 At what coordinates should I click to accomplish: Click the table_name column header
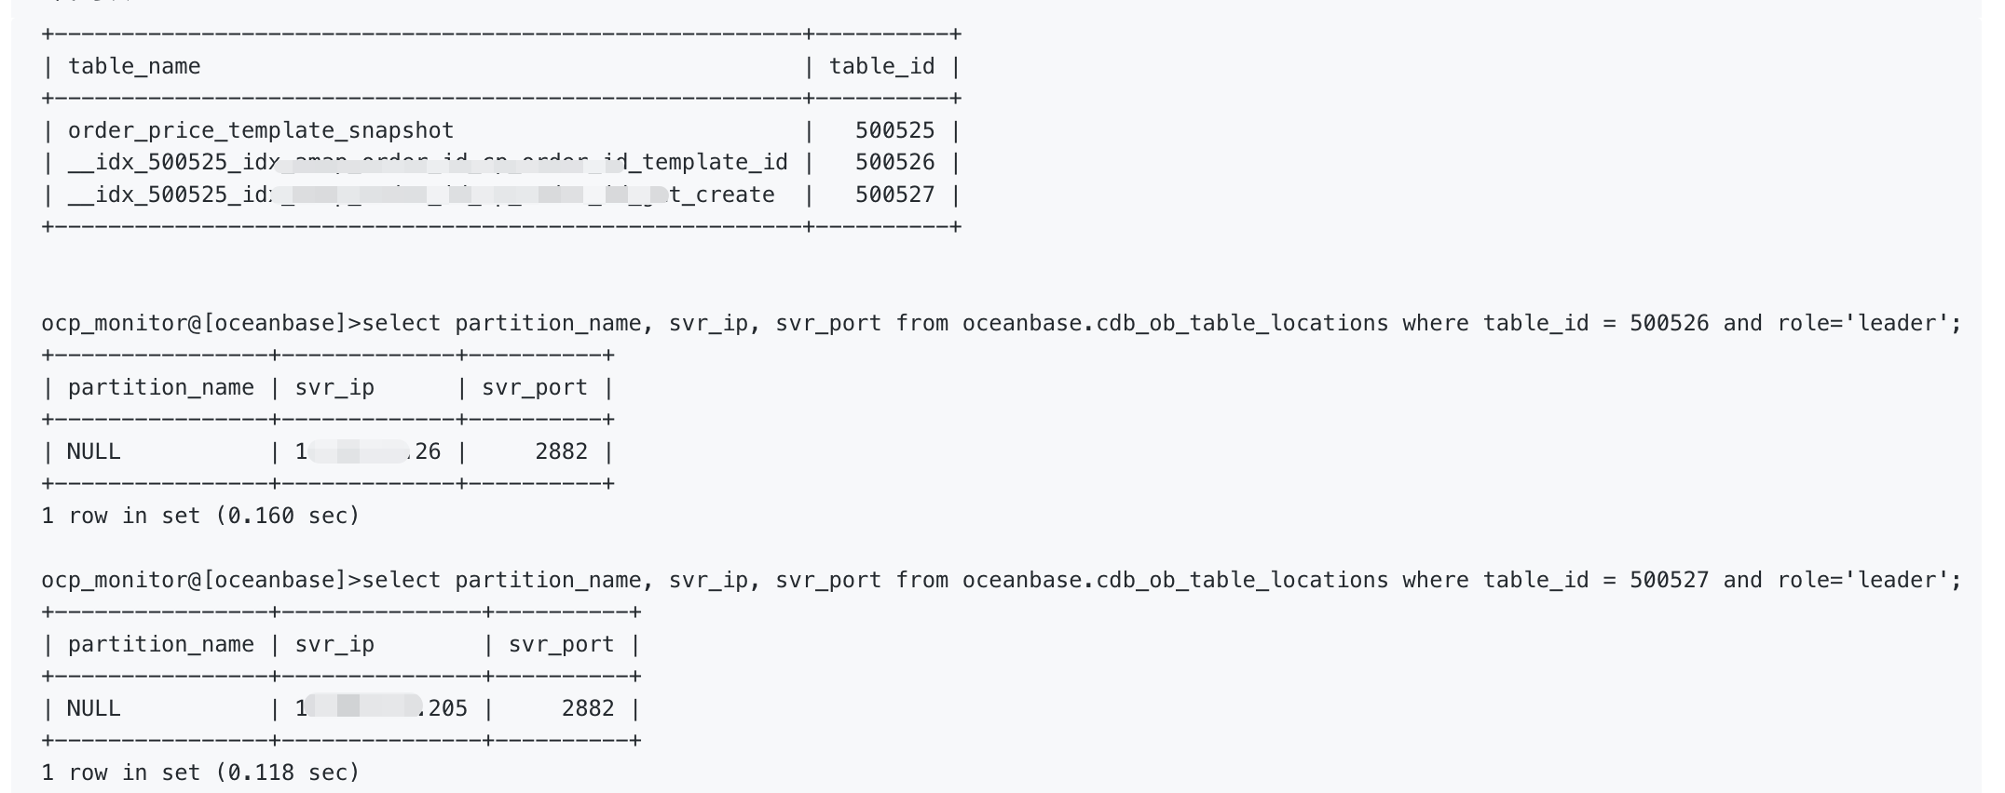[x=134, y=66]
